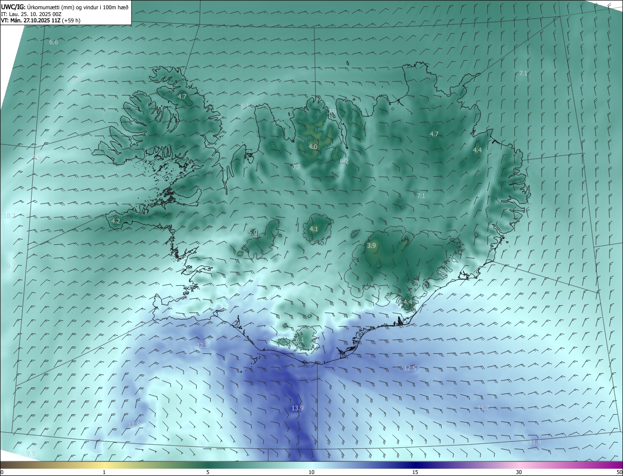Click the pink colorbar segment at 30
623x476 pixels.
pos(519,465)
